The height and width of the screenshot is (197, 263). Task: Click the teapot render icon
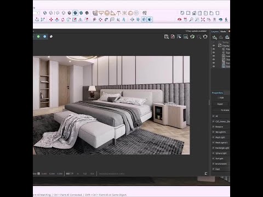click(x=205, y=37)
